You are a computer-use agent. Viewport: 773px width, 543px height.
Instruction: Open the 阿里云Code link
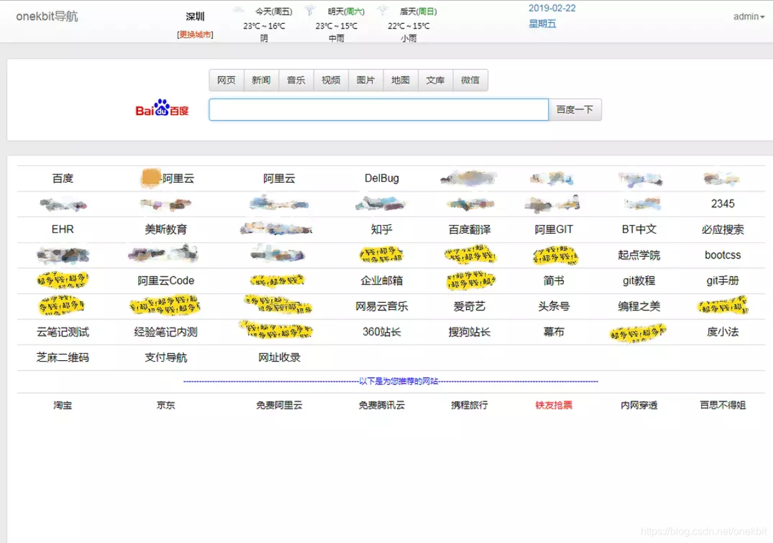point(166,280)
